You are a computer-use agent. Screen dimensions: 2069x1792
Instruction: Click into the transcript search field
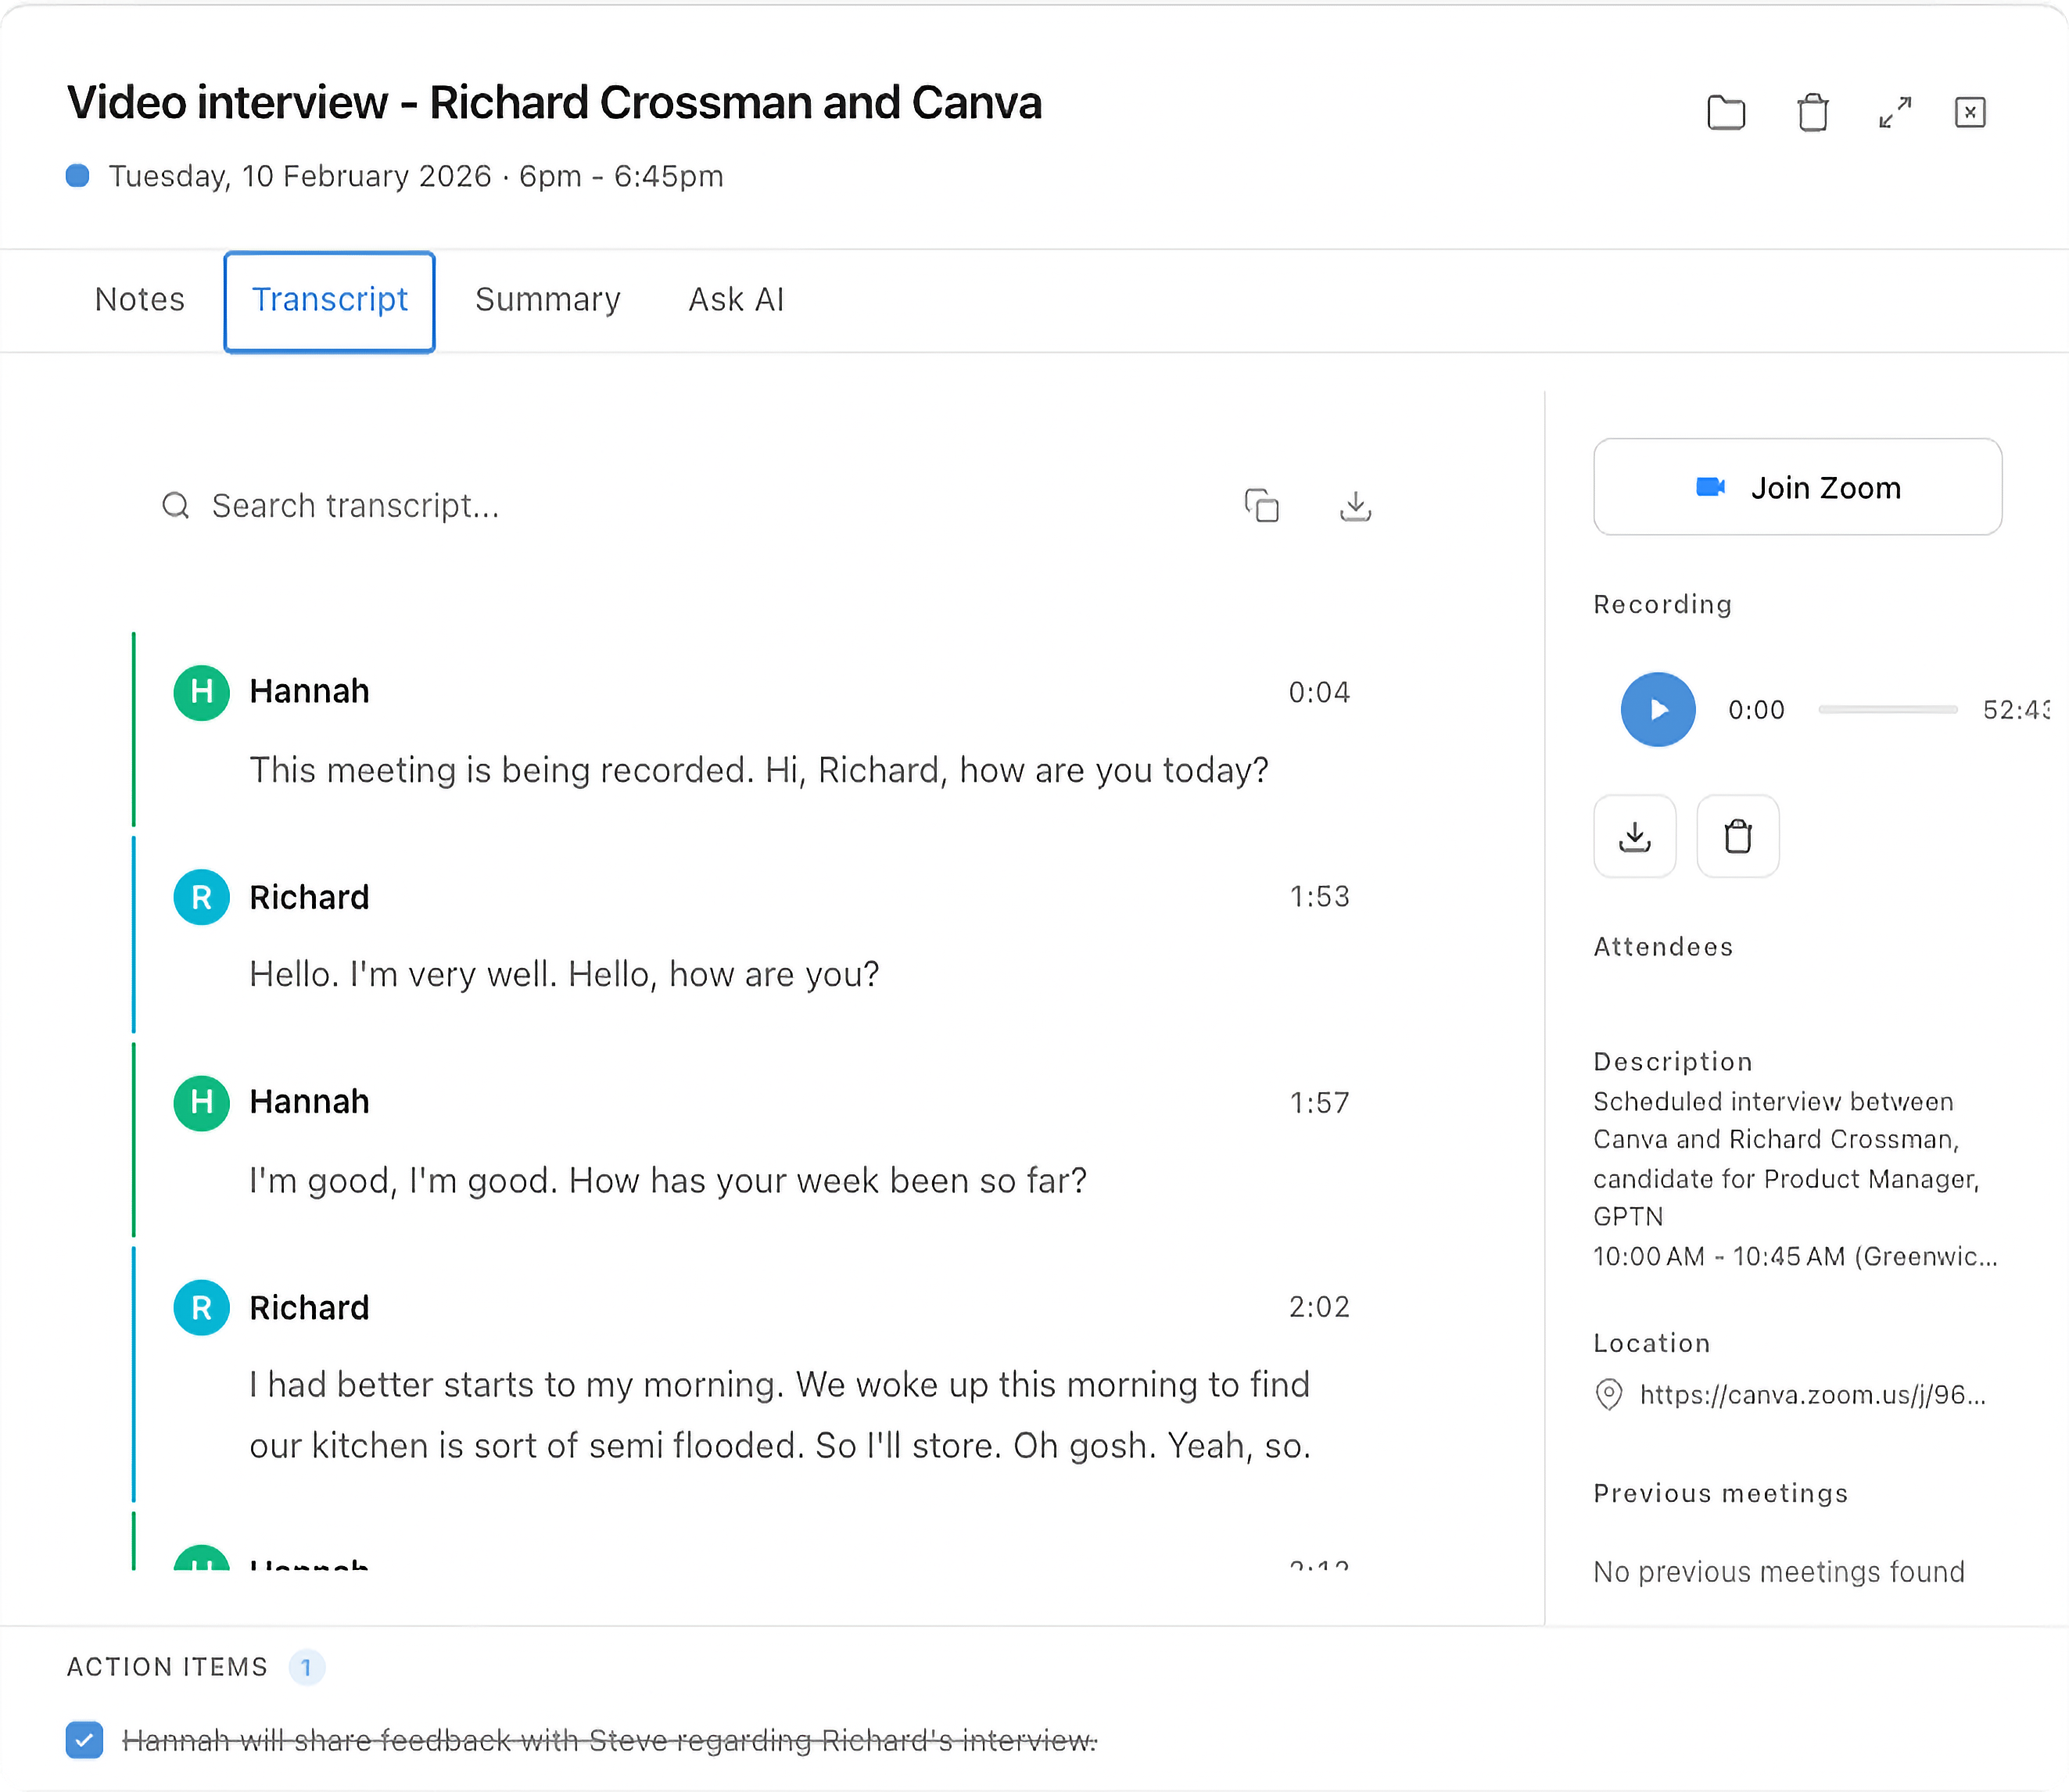tap(400, 506)
